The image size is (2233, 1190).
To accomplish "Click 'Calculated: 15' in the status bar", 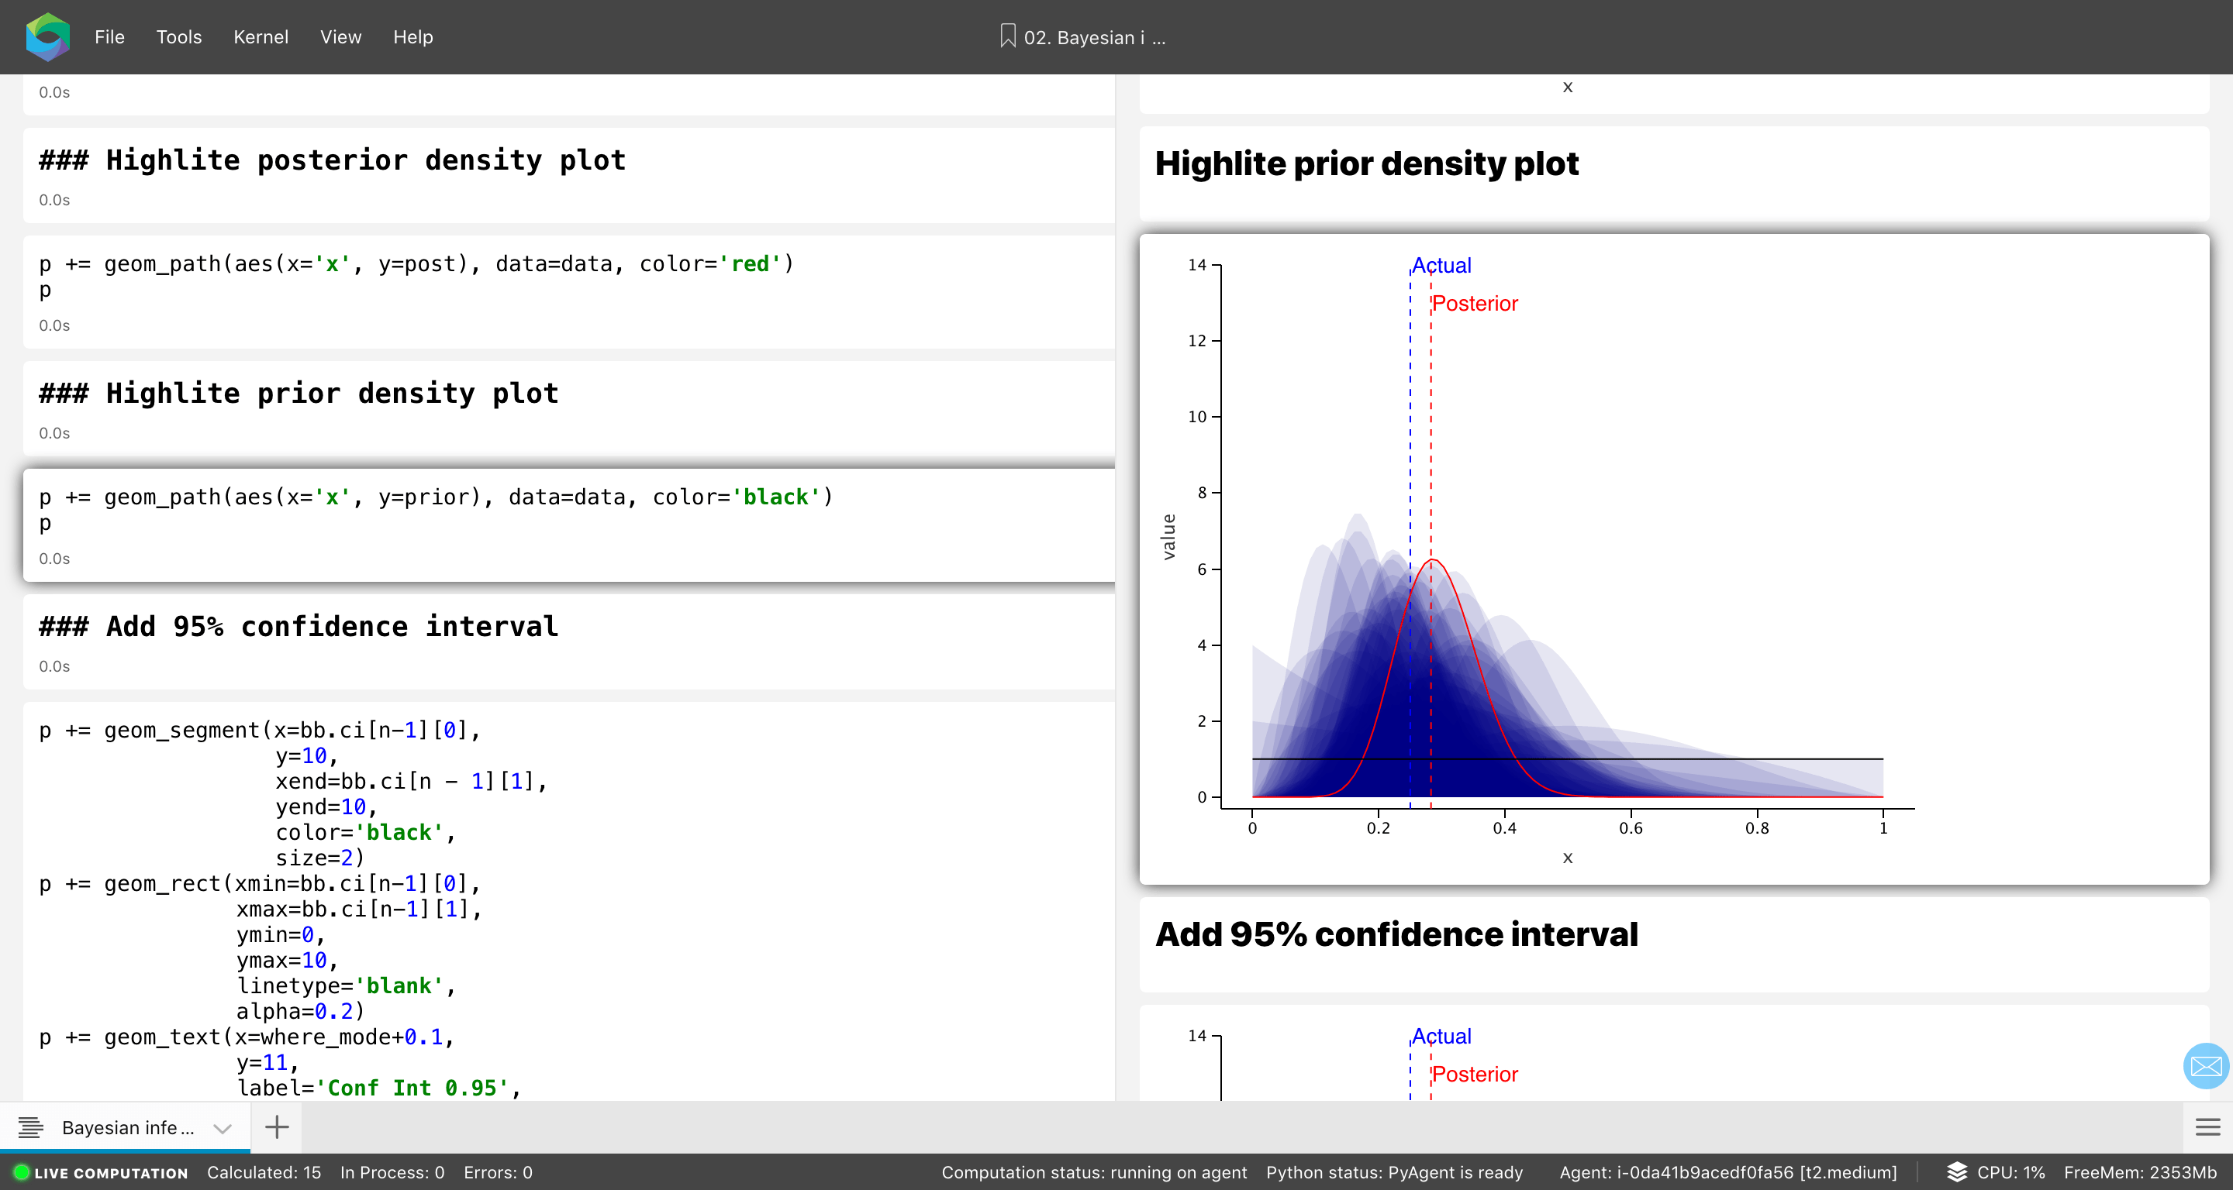I will point(264,1173).
